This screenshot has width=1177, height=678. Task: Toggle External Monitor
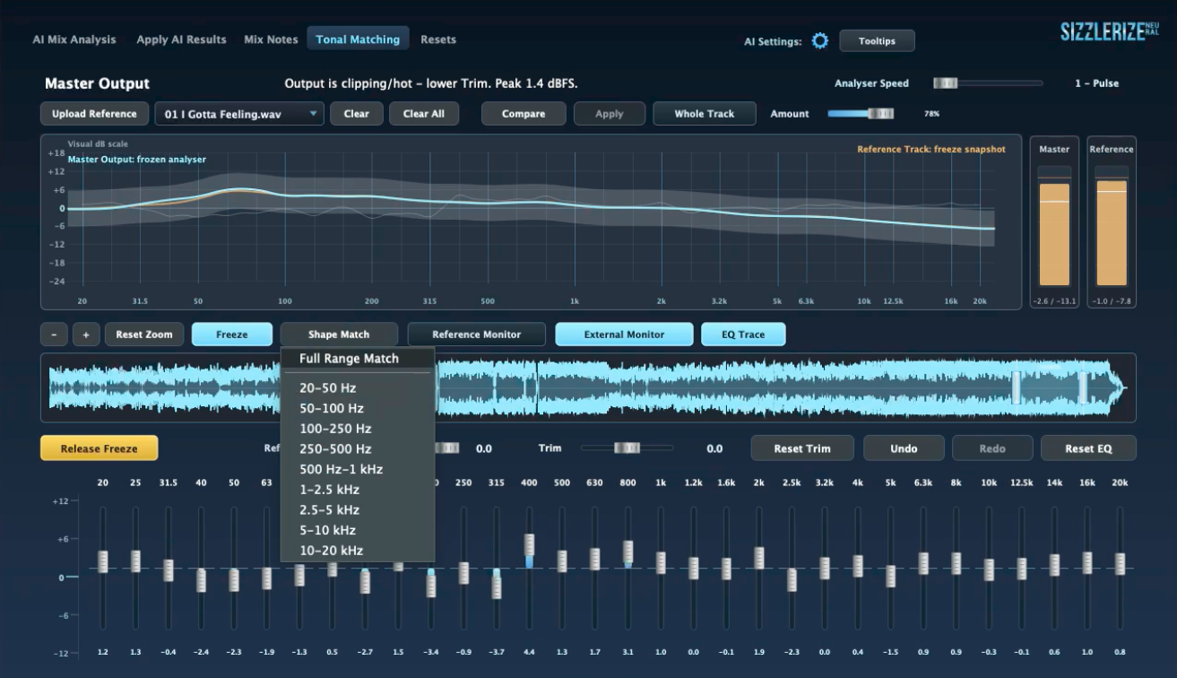tap(624, 335)
